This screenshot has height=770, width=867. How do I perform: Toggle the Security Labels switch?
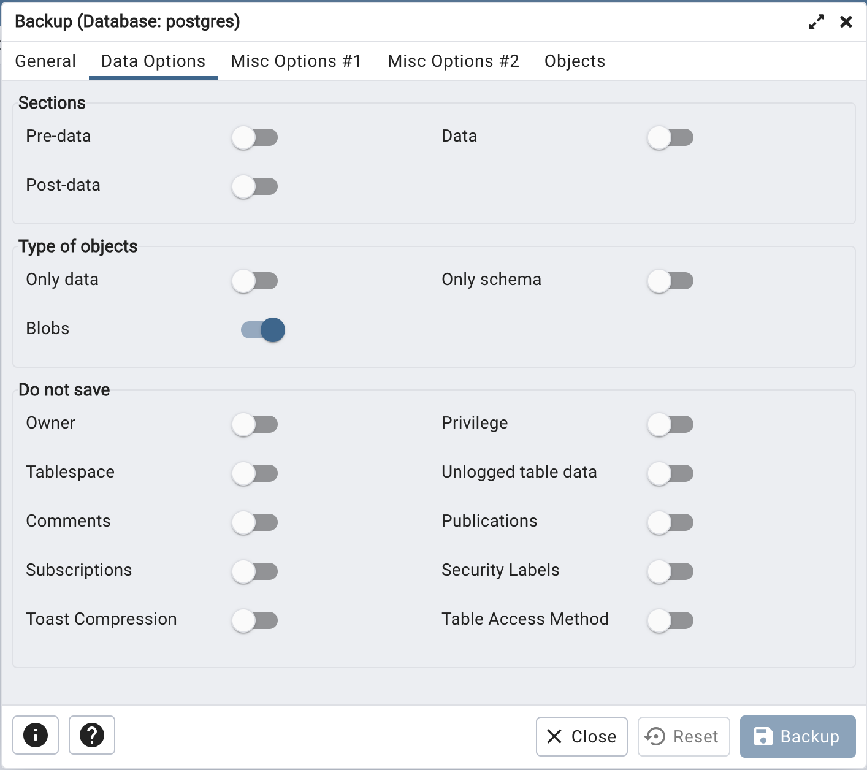coord(670,571)
